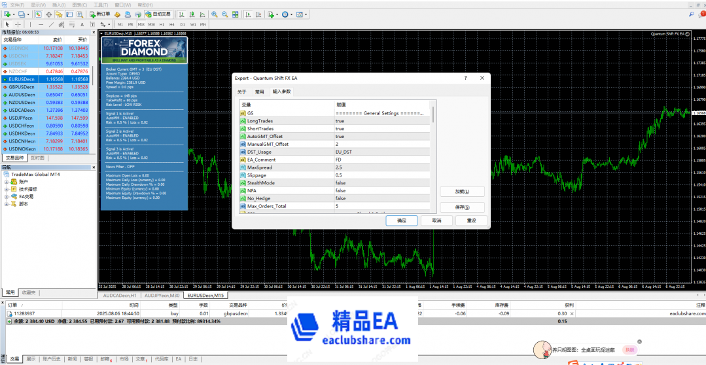Open the periodicity clock dropdown arrow
The height and width of the screenshot is (365, 706).
tap(292, 14)
